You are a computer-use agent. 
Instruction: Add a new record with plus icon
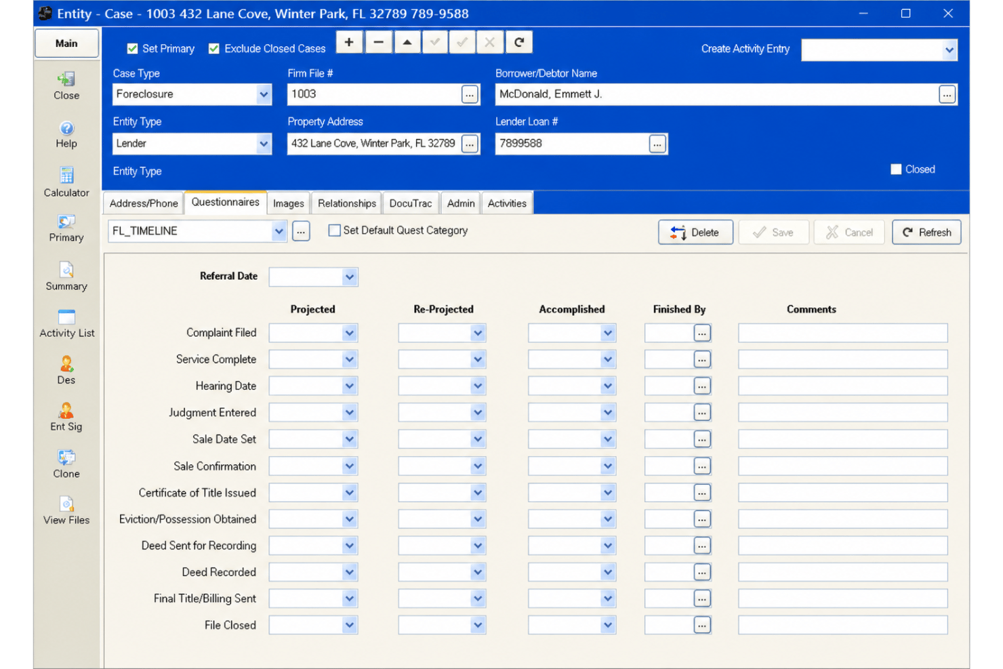(349, 42)
